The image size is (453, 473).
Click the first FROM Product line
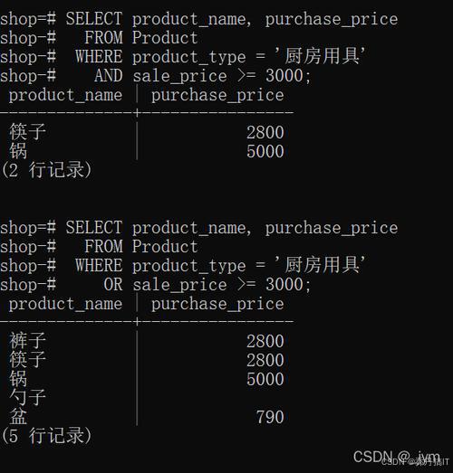tap(141, 37)
